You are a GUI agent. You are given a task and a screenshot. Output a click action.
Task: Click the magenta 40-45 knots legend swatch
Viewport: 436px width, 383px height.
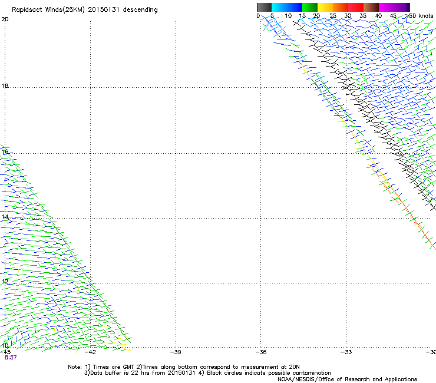[x=387, y=7]
